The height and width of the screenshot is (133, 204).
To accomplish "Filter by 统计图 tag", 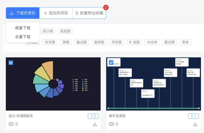I will 48,31.
